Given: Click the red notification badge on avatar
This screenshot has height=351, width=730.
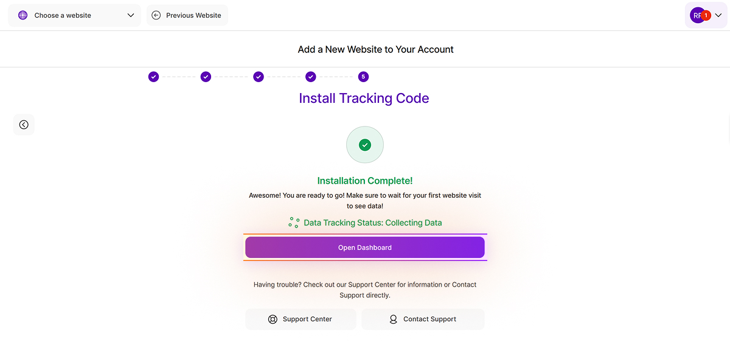Looking at the screenshot, I should pos(706,15).
